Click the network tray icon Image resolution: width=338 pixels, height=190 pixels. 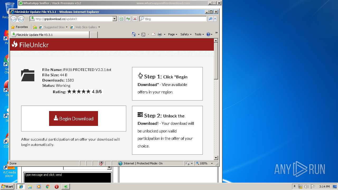(x=300, y=187)
